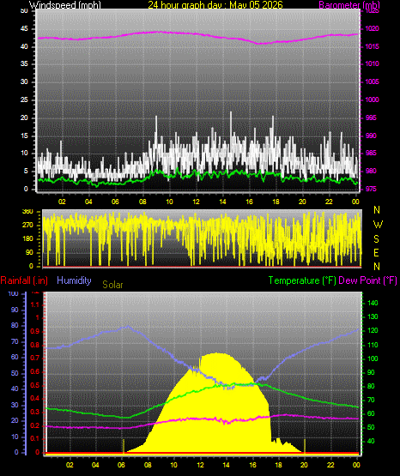400x476 pixels.
Task: Click the 140 temperature axis value
Action: pos(373,303)
